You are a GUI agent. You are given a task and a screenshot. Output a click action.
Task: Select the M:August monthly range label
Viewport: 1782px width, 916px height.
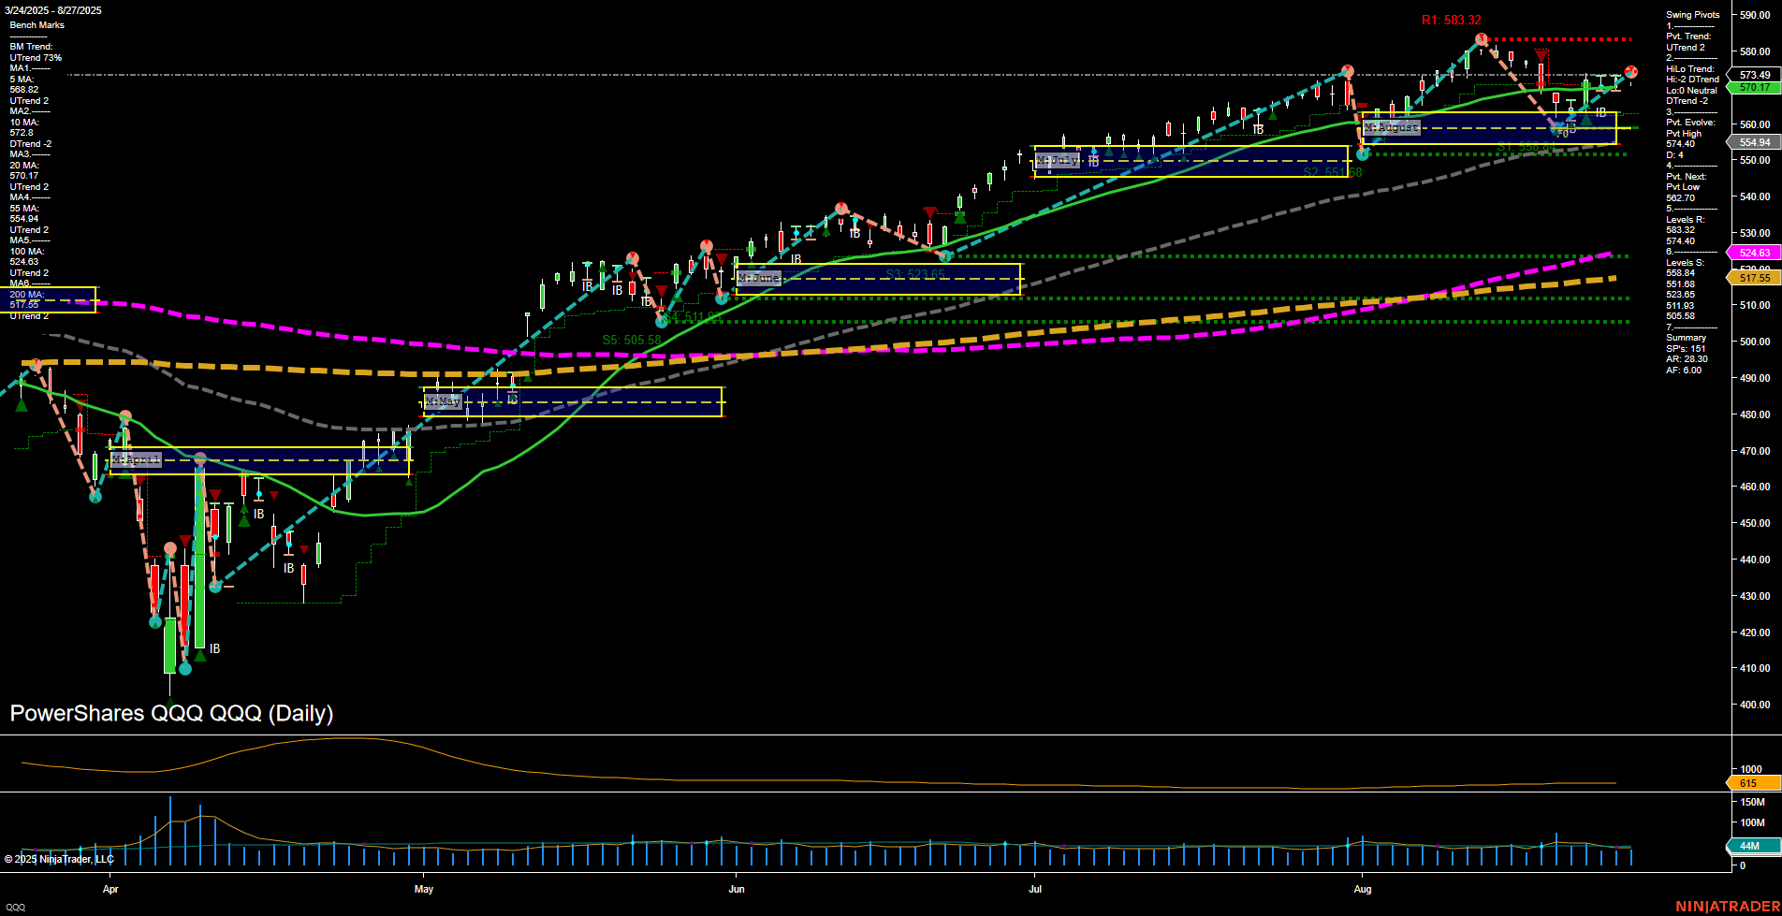pos(1392,127)
